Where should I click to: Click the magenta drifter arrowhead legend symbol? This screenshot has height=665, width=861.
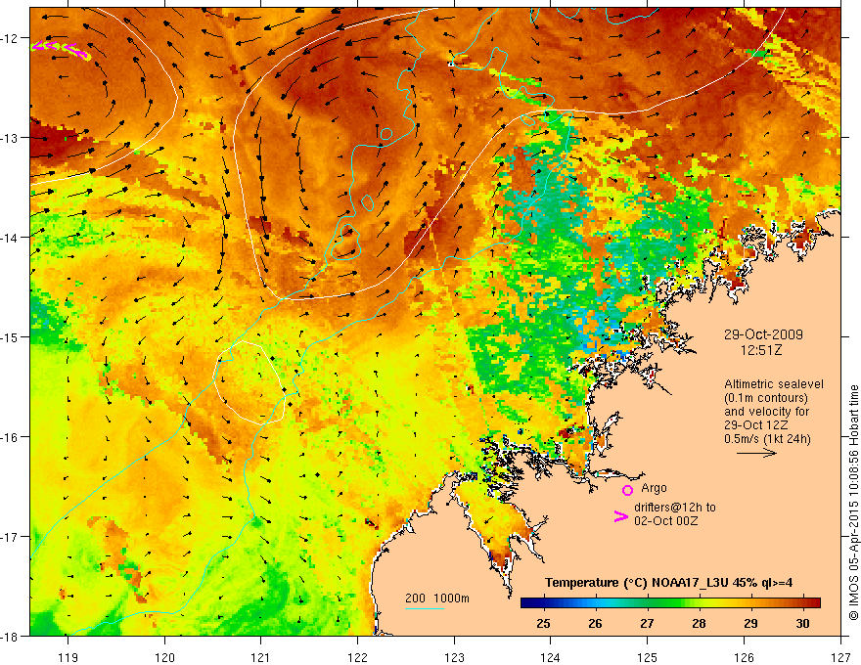pos(620,516)
